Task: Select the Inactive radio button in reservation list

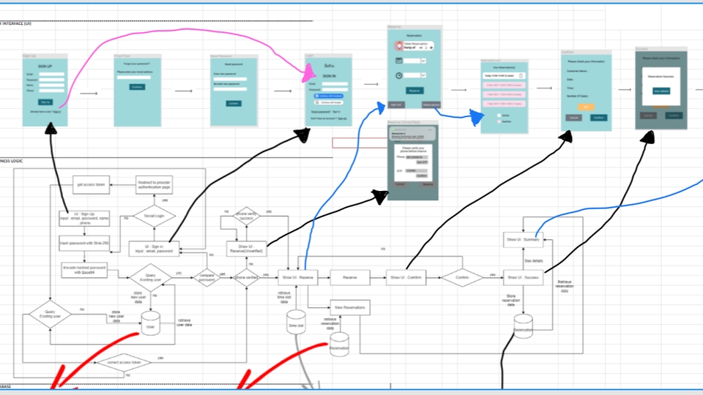Action: tap(499, 121)
